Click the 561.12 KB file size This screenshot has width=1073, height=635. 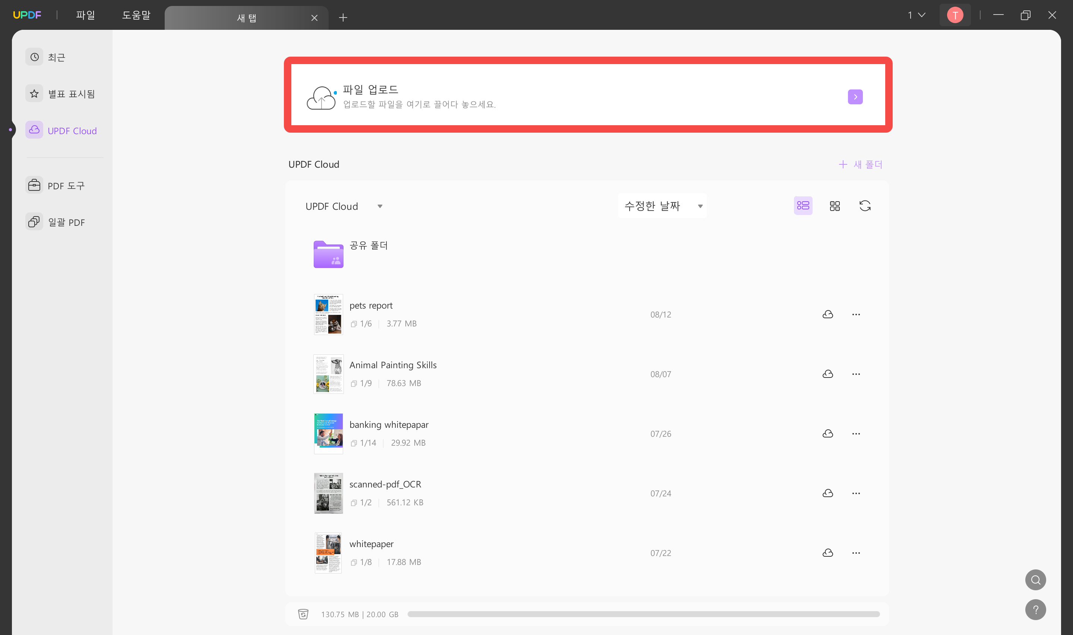click(x=405, y=502)
